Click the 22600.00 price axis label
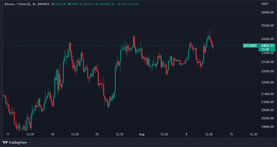Viewport: 277px width, 147px height. [268, 71]
